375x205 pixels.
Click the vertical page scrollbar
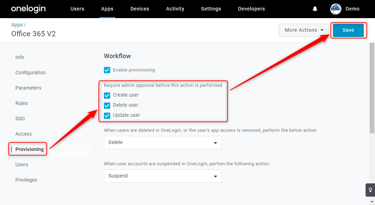pyautogui.click(x=372, y=88)
